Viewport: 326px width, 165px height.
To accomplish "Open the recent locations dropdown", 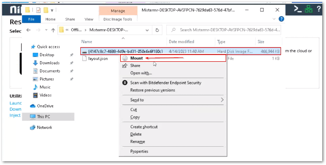I will pos(46,30).
